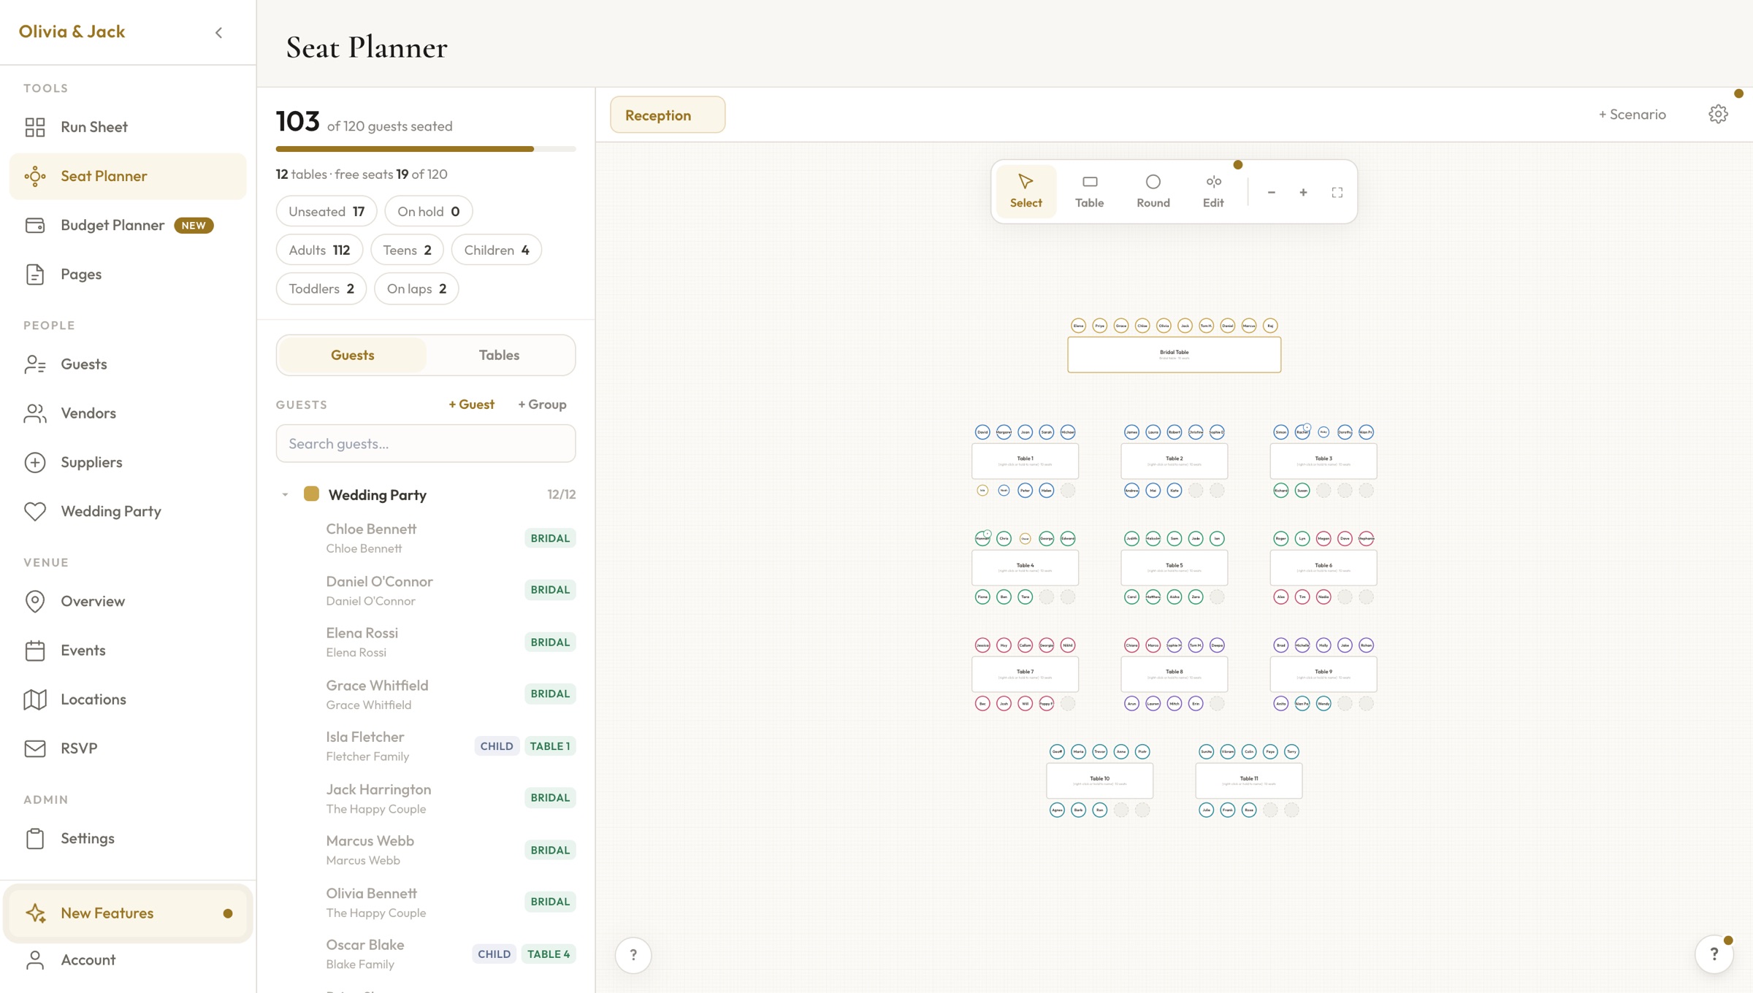Switch to the Guests tab

(x=352, y=355)
